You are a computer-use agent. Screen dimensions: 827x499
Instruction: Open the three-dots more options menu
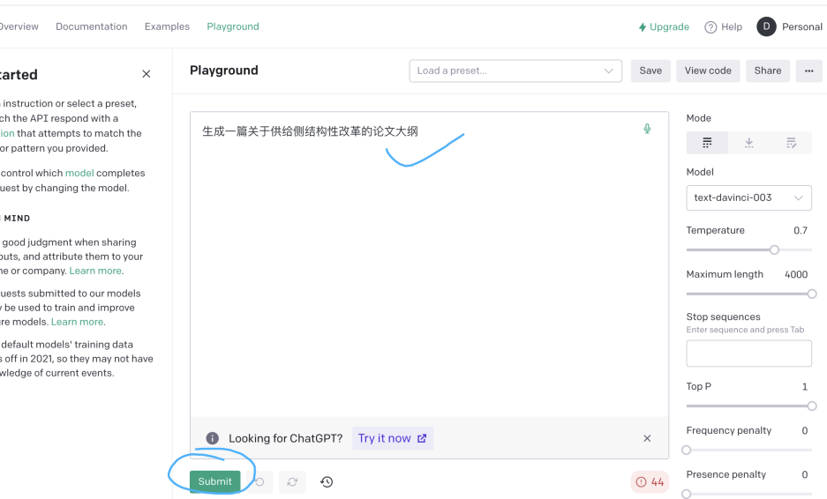click(x=808, y=71)
